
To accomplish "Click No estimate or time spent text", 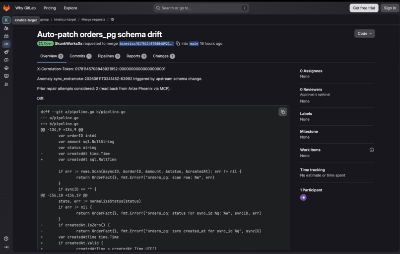I will 323,175.
